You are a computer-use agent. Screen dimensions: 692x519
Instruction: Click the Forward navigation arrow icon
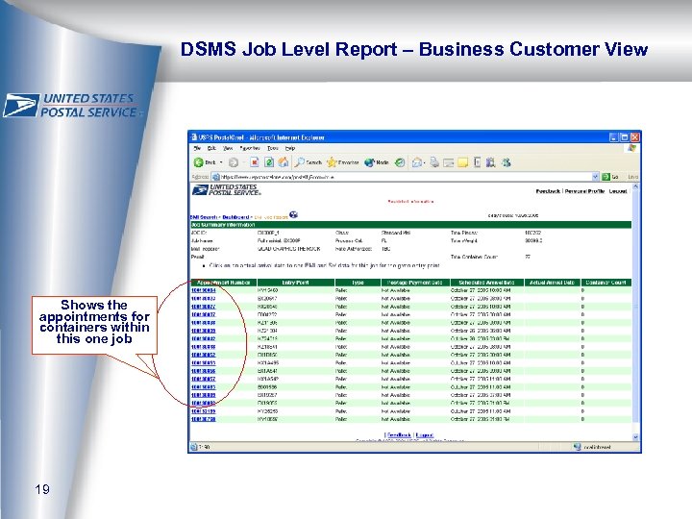234,162
